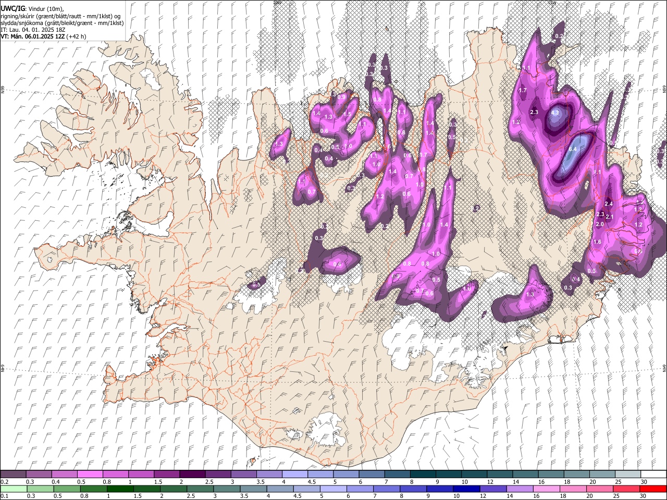Click the purple-scale legend swatch between 0.2 and 0.3
This screenshot has width=667, height=500.
13,474
